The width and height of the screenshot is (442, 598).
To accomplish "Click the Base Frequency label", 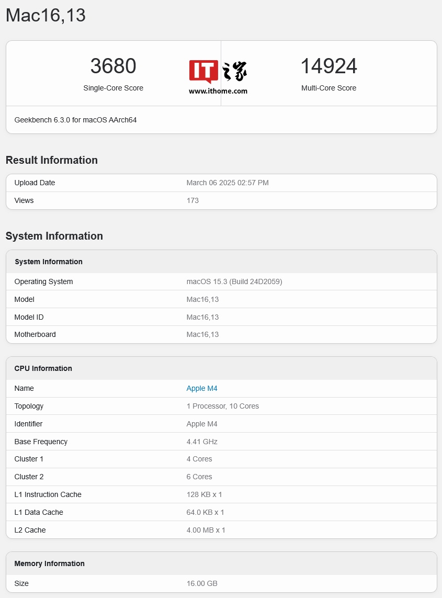I will point(41,442).
